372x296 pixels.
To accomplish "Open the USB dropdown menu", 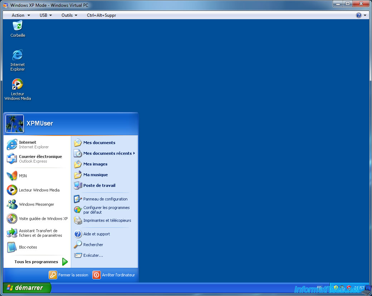I will pos(45,15).
